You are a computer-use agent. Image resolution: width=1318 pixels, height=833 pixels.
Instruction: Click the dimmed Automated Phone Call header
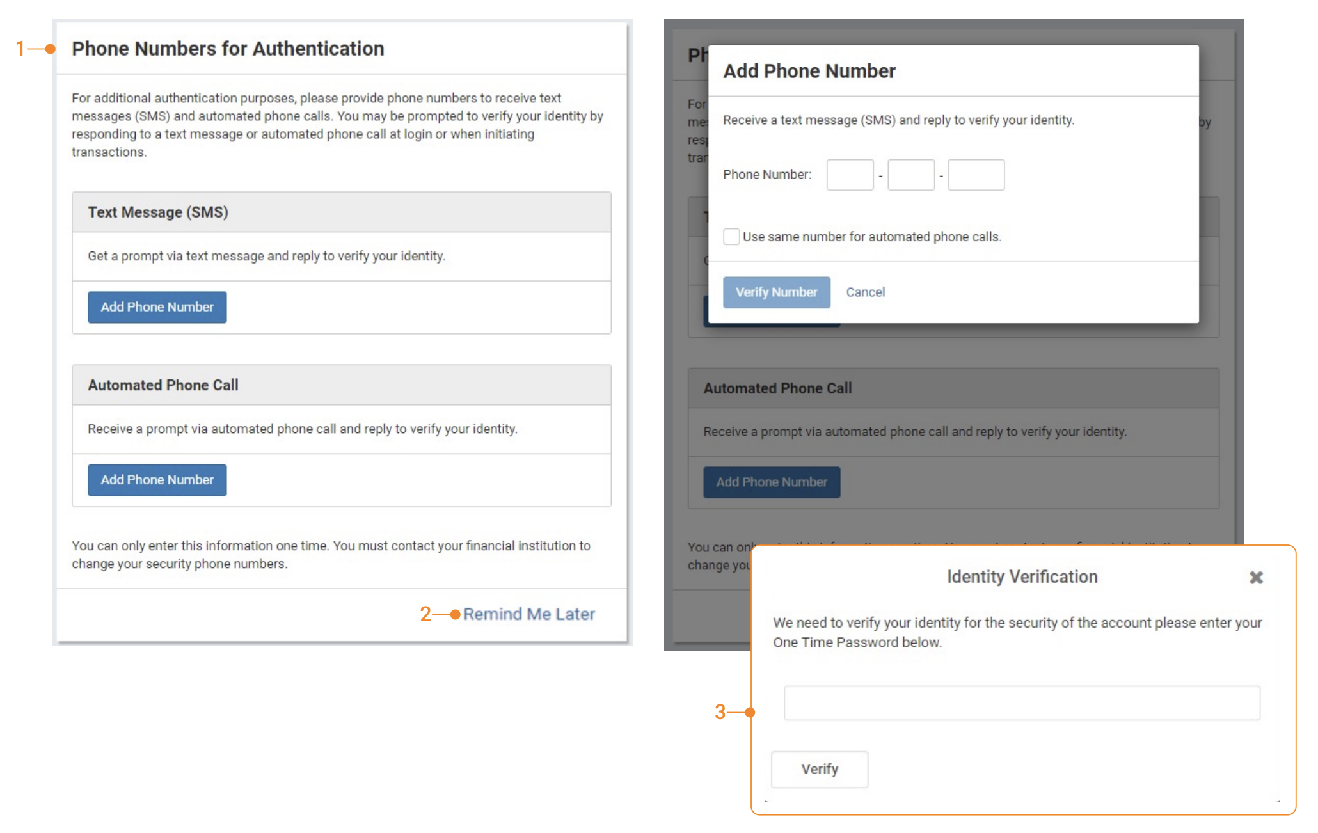click(777, 388)
